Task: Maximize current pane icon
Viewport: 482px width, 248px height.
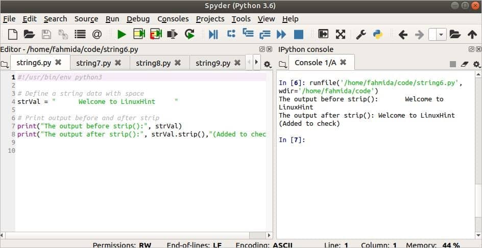Action: click(323, 34)
